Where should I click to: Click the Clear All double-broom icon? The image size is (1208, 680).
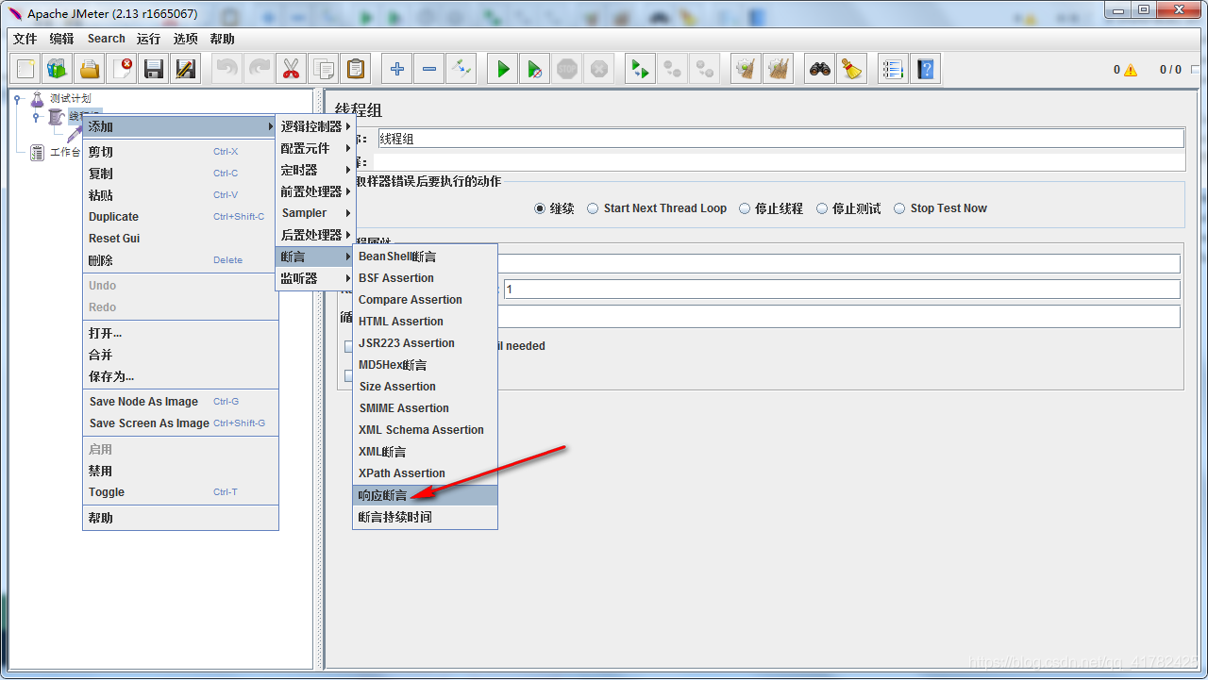pos(779,69)
